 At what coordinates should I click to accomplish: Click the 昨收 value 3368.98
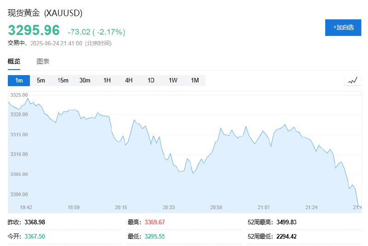click(35, 222)
